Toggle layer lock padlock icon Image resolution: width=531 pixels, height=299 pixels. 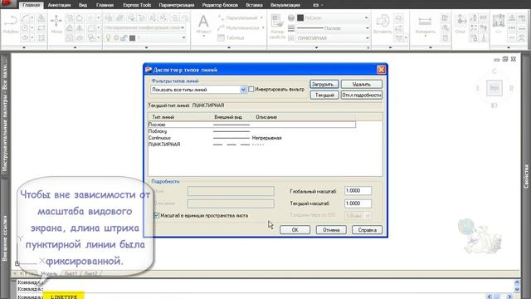pyautogui.click(x=124, y=37)
